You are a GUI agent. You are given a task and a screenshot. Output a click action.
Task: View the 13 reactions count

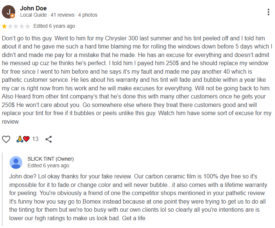[x=35, y=139]
